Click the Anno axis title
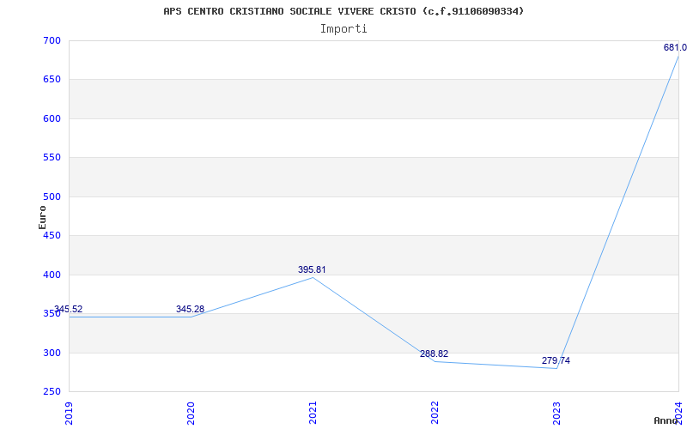Image resolution: width=687 pixels, height=429 pixels. pyautogui.click(x=666, y=420)
